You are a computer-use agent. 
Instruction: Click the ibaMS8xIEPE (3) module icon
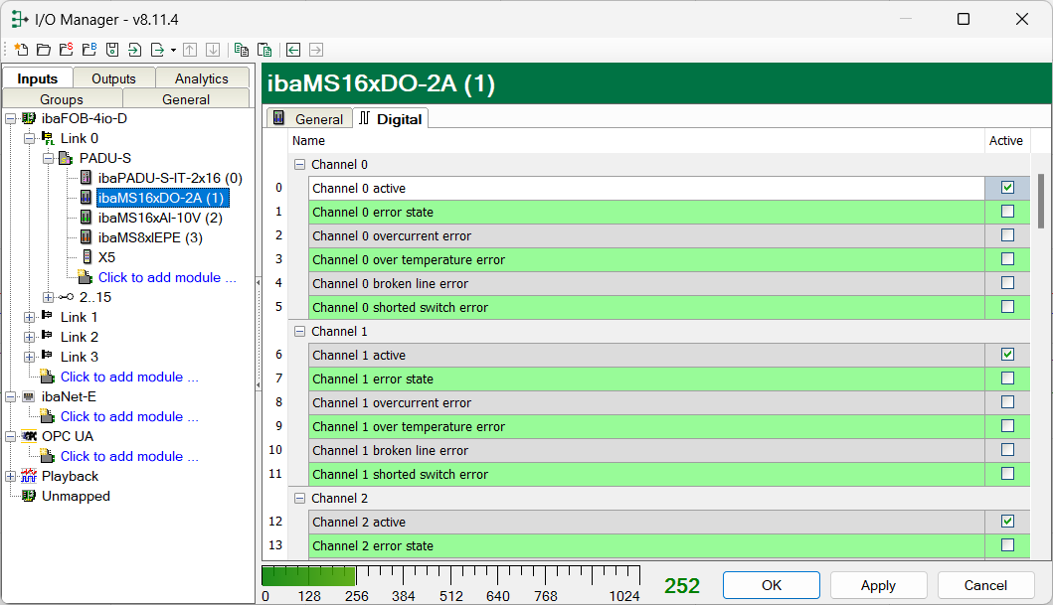pos(86,237)
